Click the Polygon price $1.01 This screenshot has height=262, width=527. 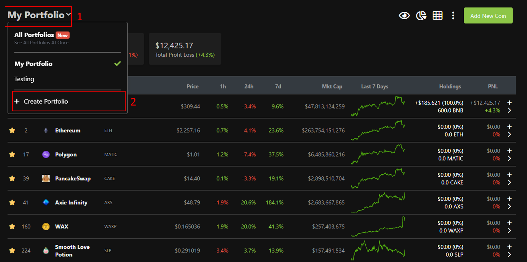(x=193, y=154)
